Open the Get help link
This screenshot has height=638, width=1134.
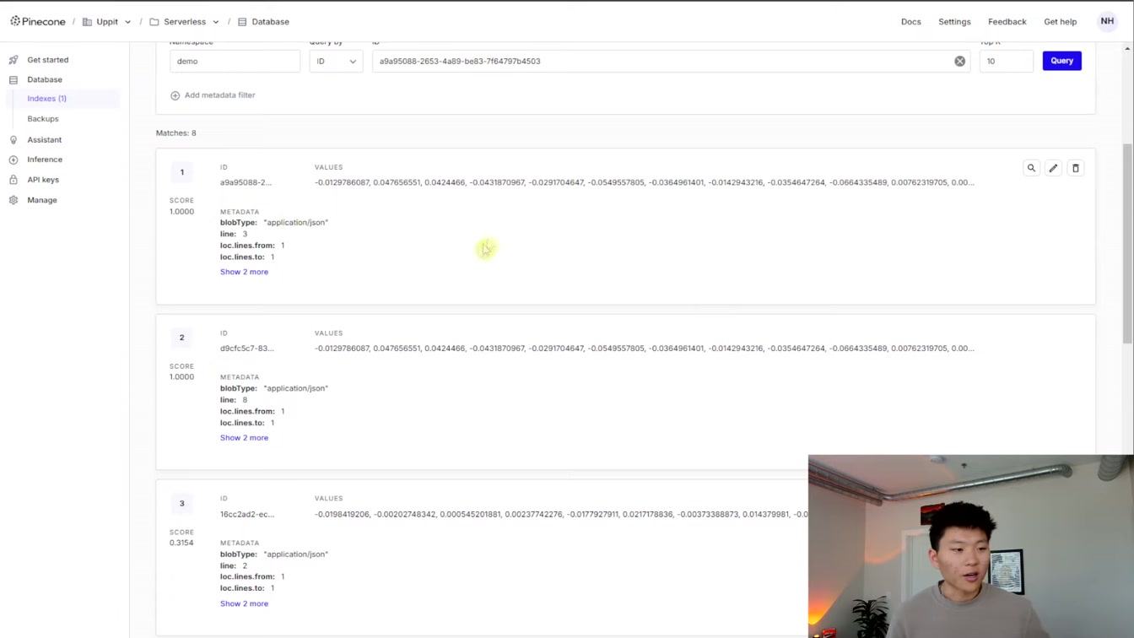click(1060, 21)
